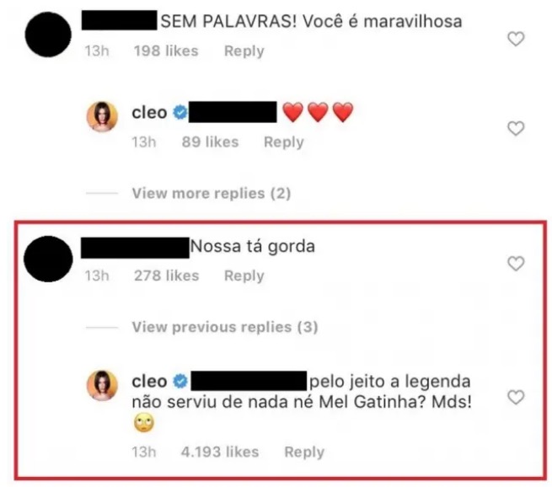Open cleo's profile picture in hearts reply
The height and width of the screenshot is (487, 552).
click(x=102, y=116)
